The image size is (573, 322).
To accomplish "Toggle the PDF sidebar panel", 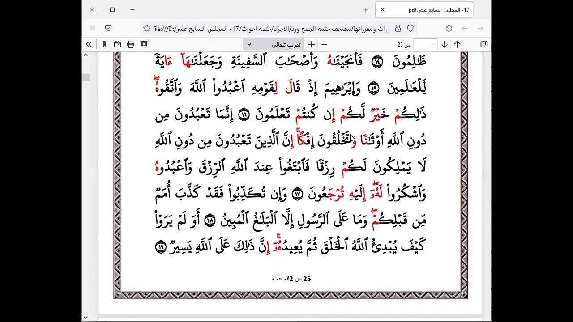I will pyautogui.click(x=484, y=44).
